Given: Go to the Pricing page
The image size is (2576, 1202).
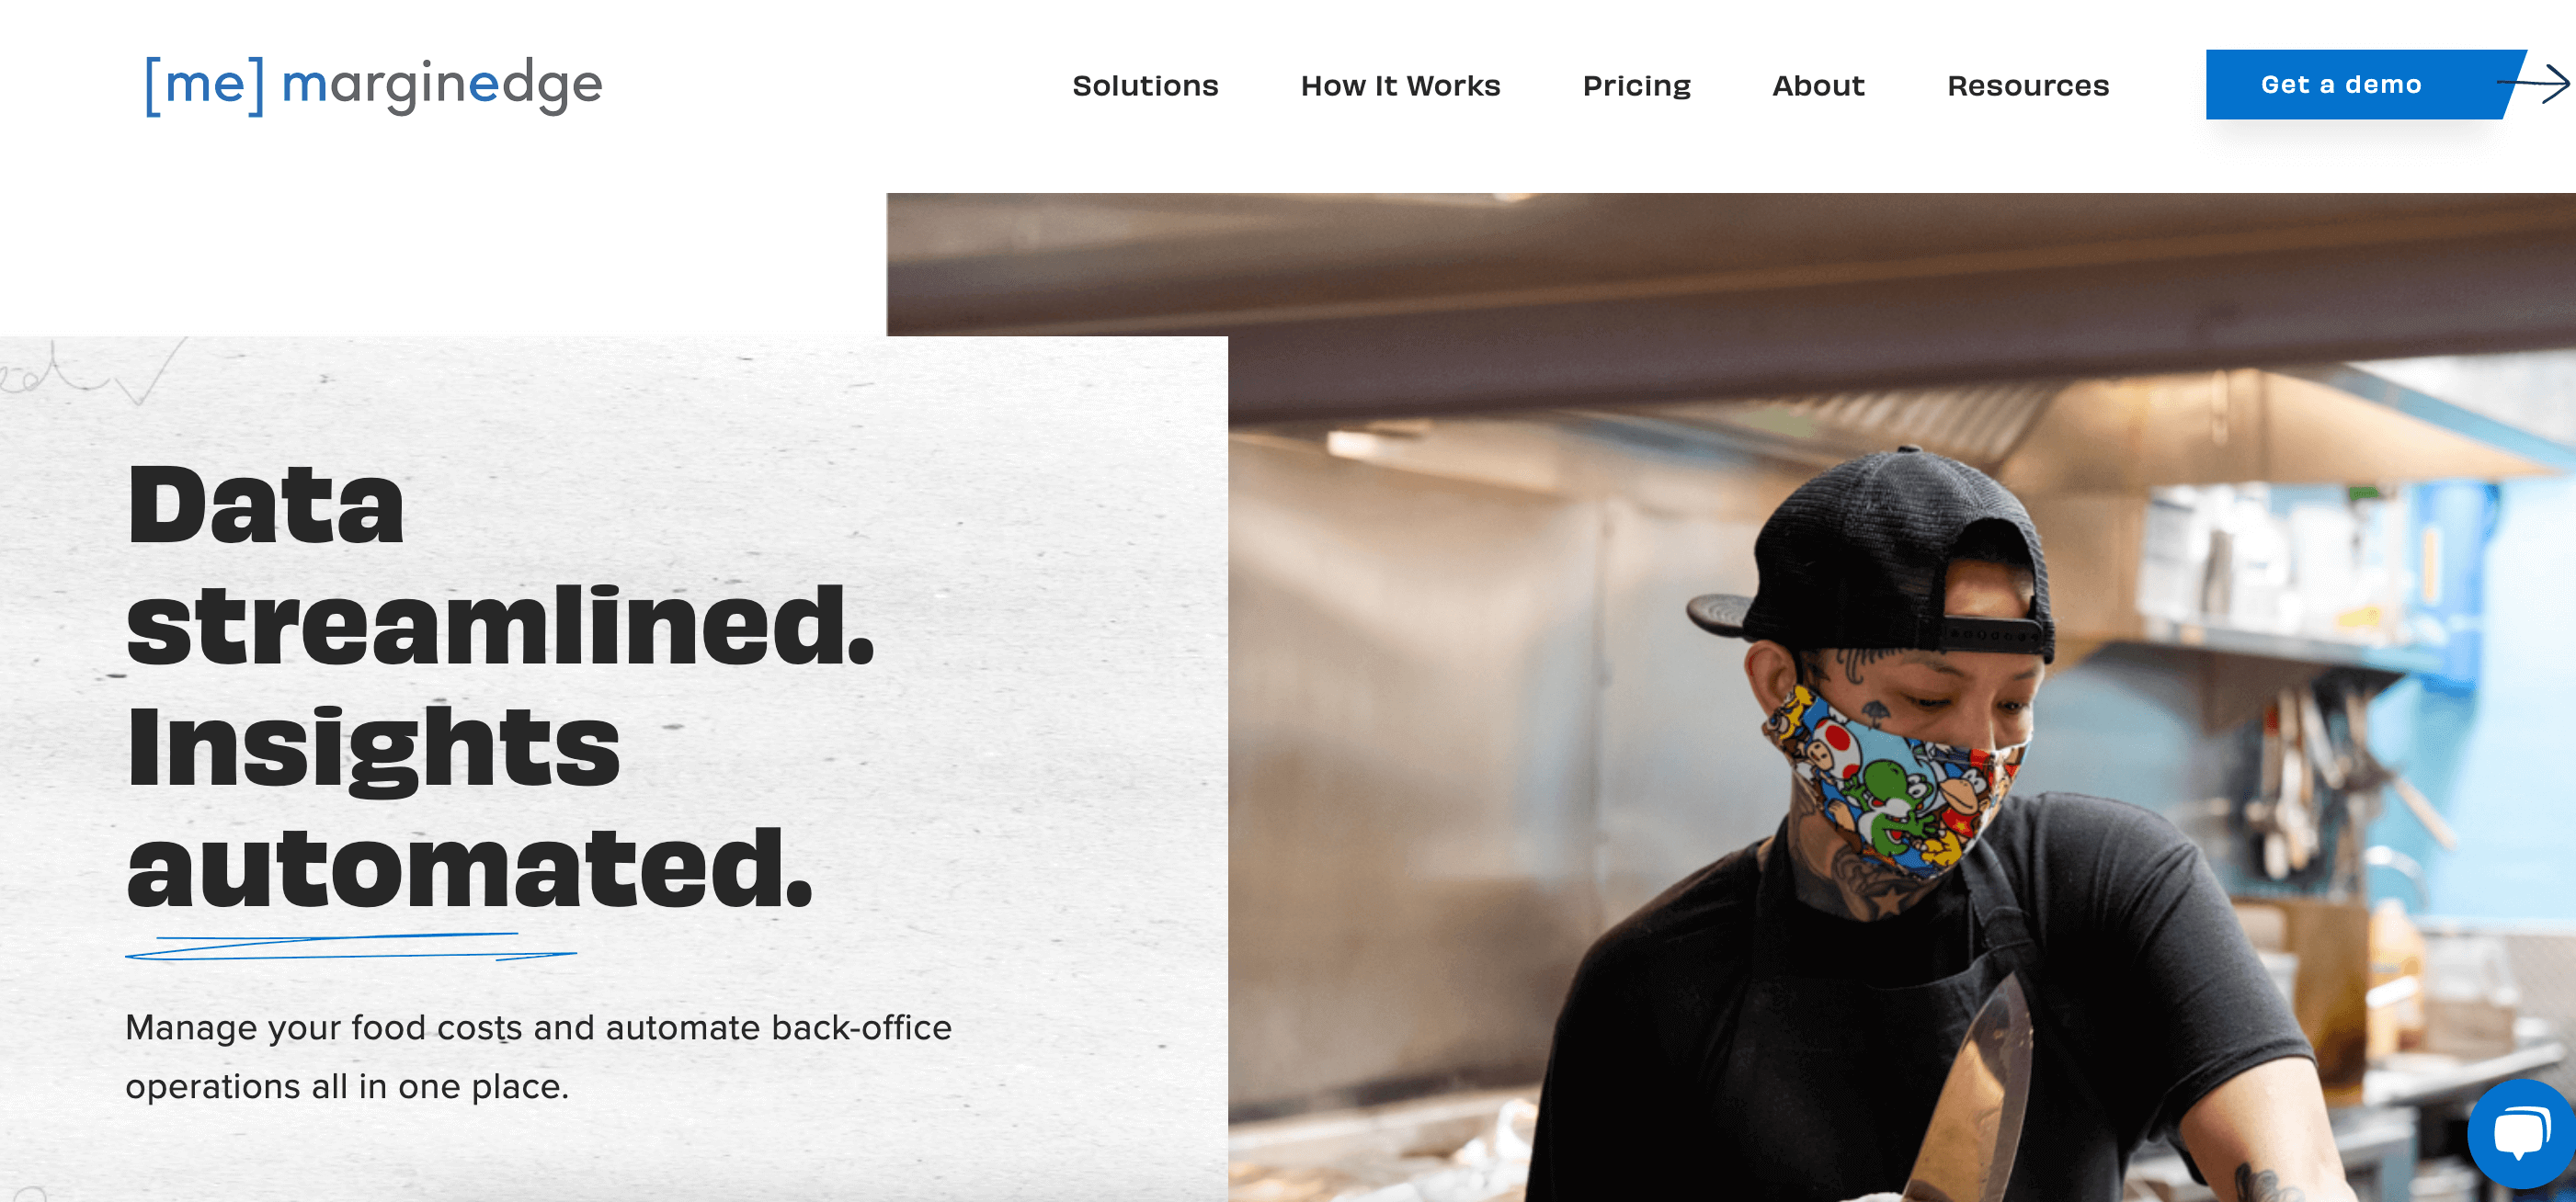Looking at the screenshot, I should pyautogui.click(x=1637, y=87).
